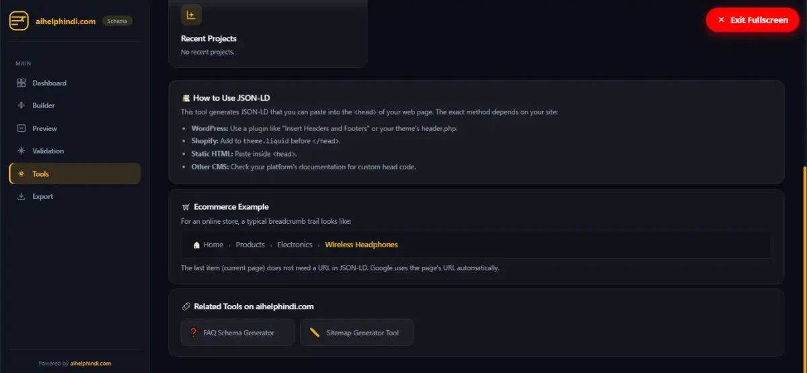Open Sitemap Generator Tool
The height and width of the screenshot is (373, 807).
357,333
